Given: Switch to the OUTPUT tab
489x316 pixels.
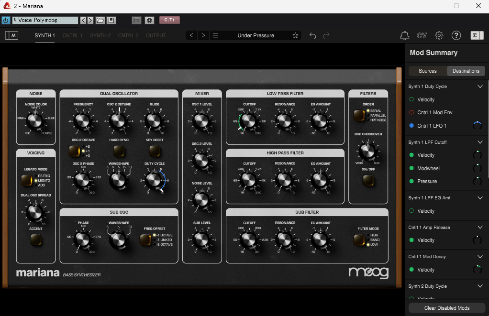Looking at the screenshot, I should click(x=156, y=35).
